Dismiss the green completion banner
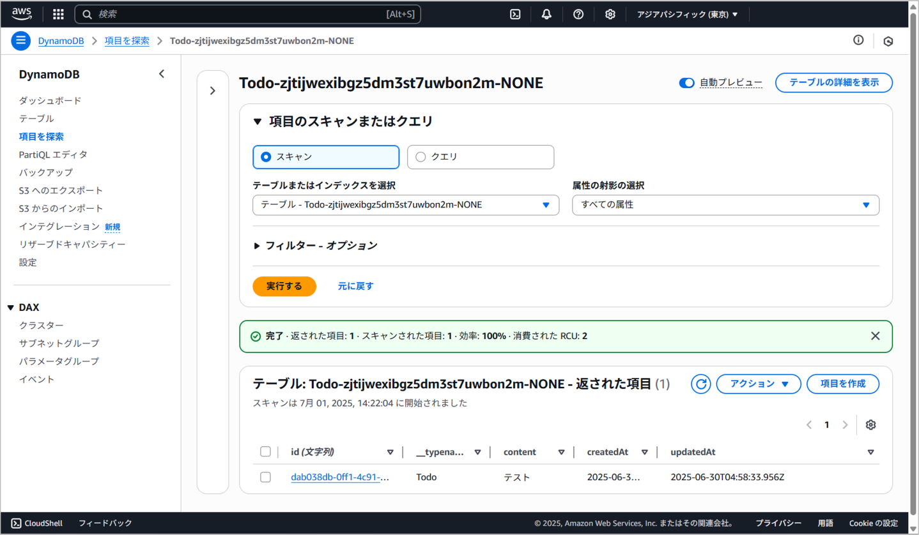Viewport: 919px width, 535px height. (x=876, y=336)
